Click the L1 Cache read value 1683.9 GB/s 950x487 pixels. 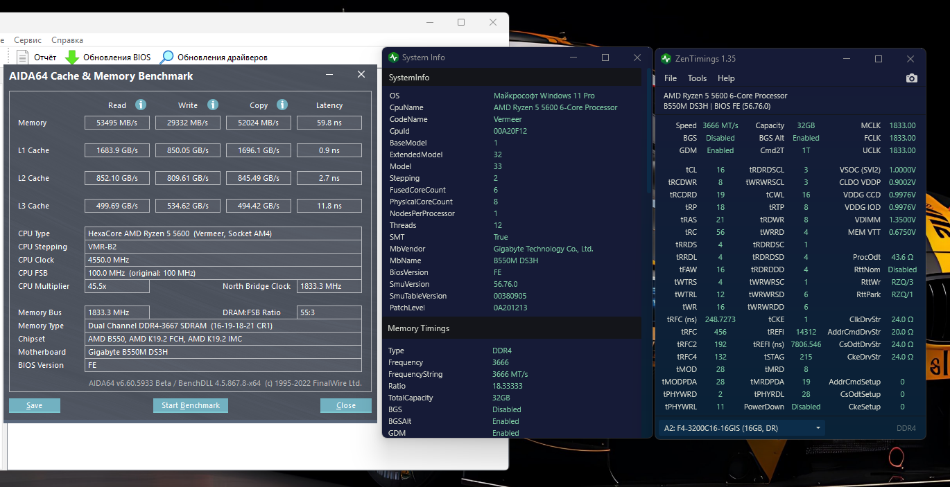pos(117,150)
